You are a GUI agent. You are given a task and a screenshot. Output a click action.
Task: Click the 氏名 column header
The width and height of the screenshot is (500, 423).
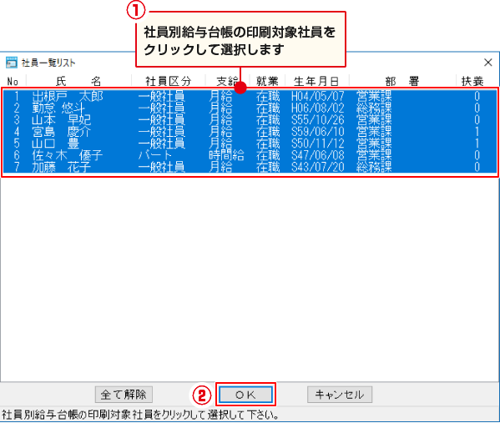coord(78,81)
